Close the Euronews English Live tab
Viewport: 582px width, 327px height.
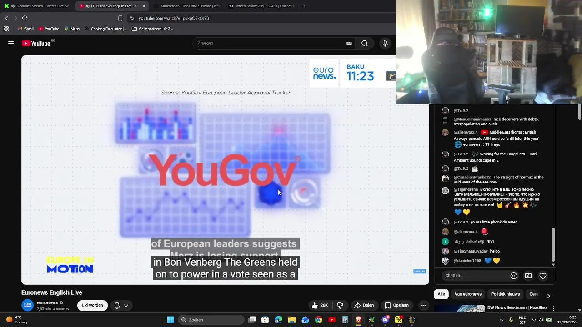click(x=144, y=6)
